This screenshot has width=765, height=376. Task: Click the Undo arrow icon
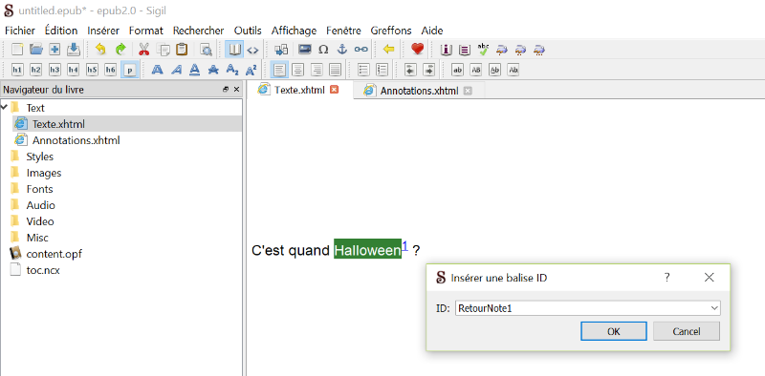[100, 50]
